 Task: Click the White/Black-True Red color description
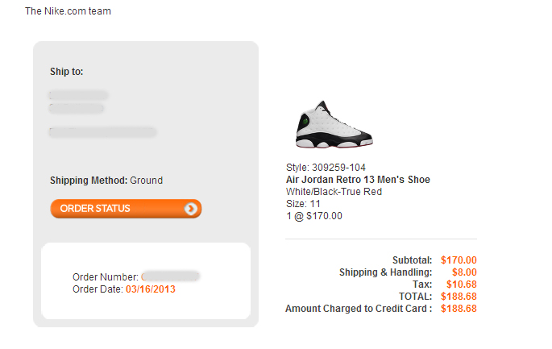coord(334,192)
